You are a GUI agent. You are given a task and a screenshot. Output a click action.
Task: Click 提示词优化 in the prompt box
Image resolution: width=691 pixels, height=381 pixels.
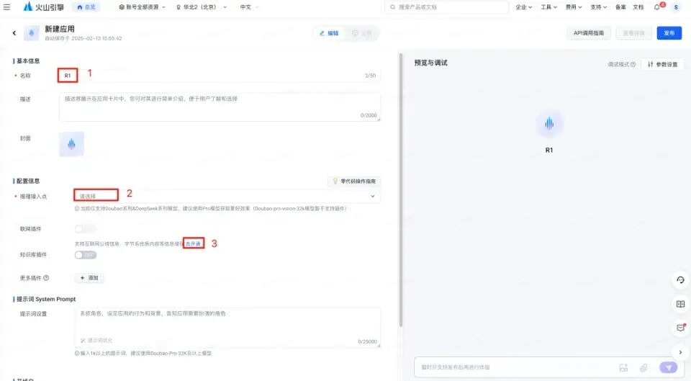click(x=96, y=341)
